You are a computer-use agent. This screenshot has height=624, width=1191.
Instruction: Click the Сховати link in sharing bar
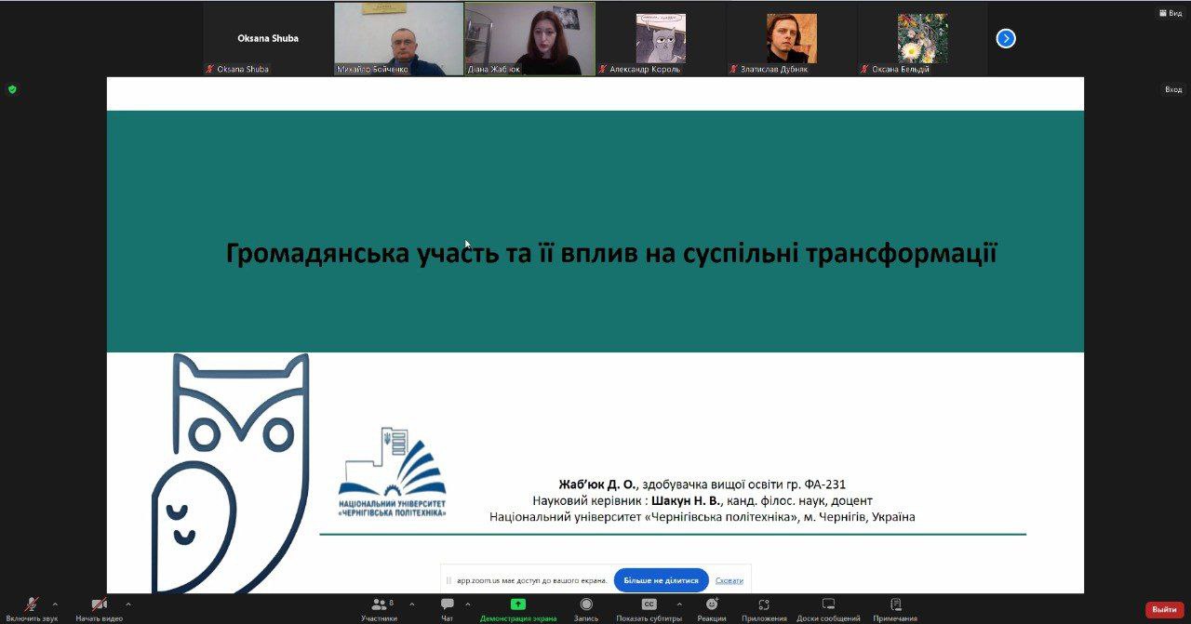coord(729,580)
